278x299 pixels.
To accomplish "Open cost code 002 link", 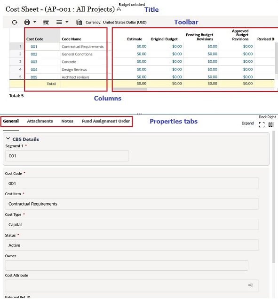I will pyautogui.click(x=34, y=54).
